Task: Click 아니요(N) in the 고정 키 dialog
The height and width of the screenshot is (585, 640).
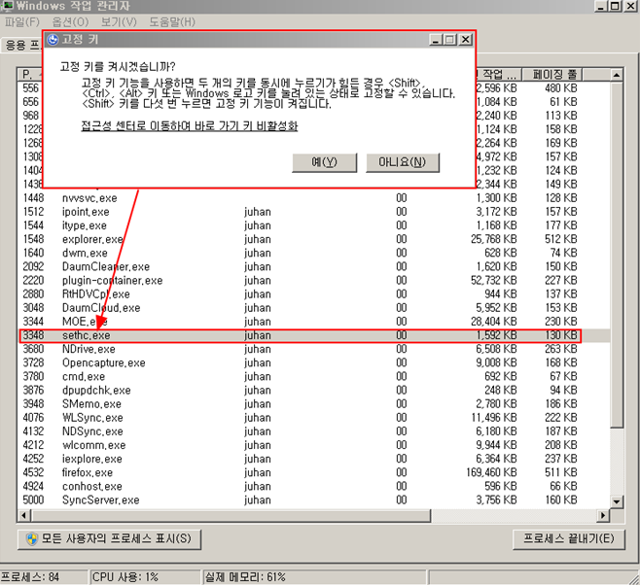Action: 403,162
